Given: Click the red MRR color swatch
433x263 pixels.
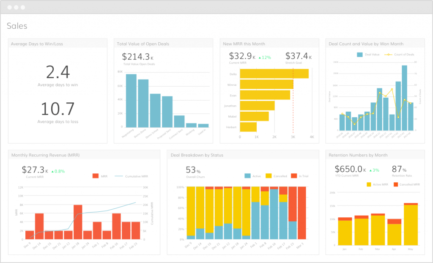Looking at the screenshot, I should click(96, 175).
